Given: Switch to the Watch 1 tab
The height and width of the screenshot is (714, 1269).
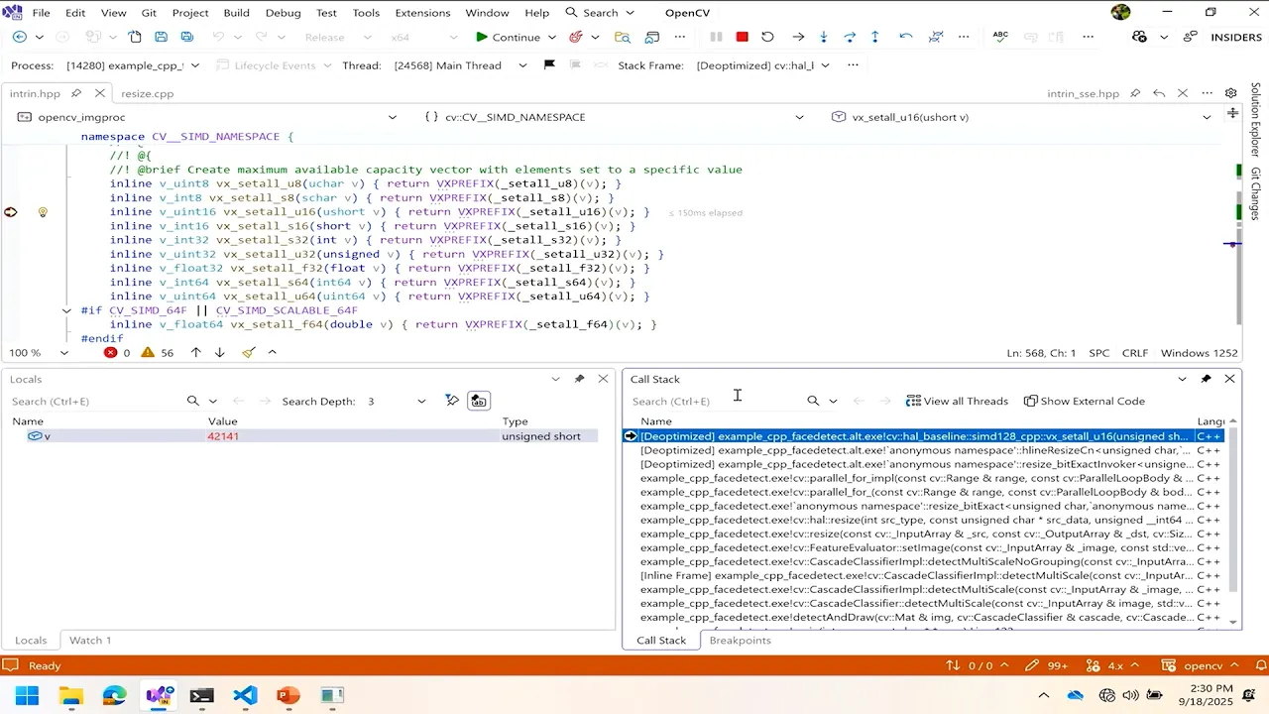Looking at the screenshot, I should pos(89,640).
